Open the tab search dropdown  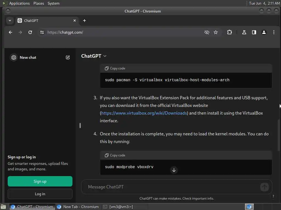10,21
